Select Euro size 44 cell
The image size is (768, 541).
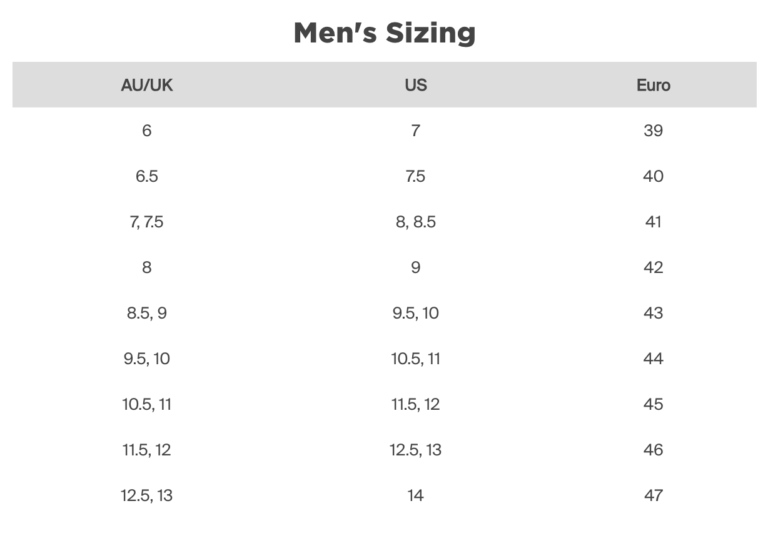tap(653, 359)
